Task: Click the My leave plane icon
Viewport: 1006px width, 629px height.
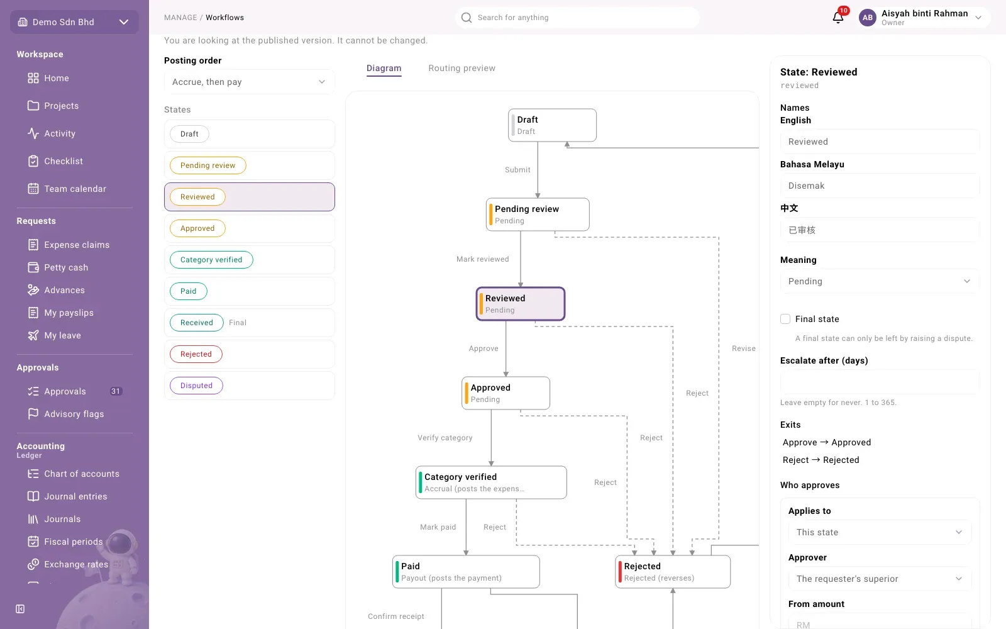Action: click(33, 335)
